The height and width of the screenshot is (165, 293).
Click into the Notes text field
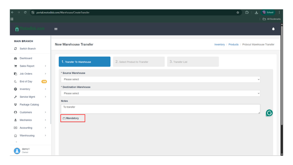click(160, 109)
